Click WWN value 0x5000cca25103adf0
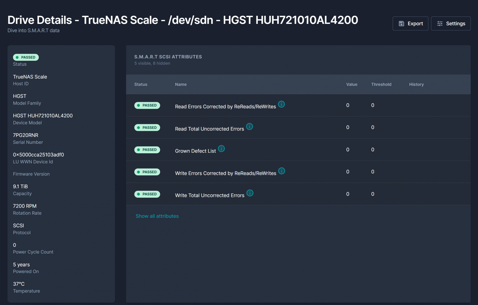Screen dimensions: 478x305 [x=38, y=155]
